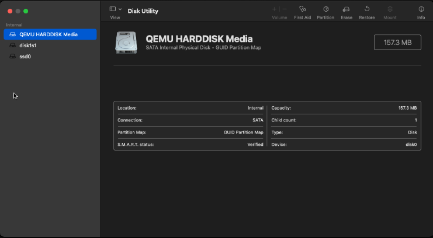This screenshot has width=433, height=238.
Task: Click the Disk Utility window title
Action: click(143, 11)
